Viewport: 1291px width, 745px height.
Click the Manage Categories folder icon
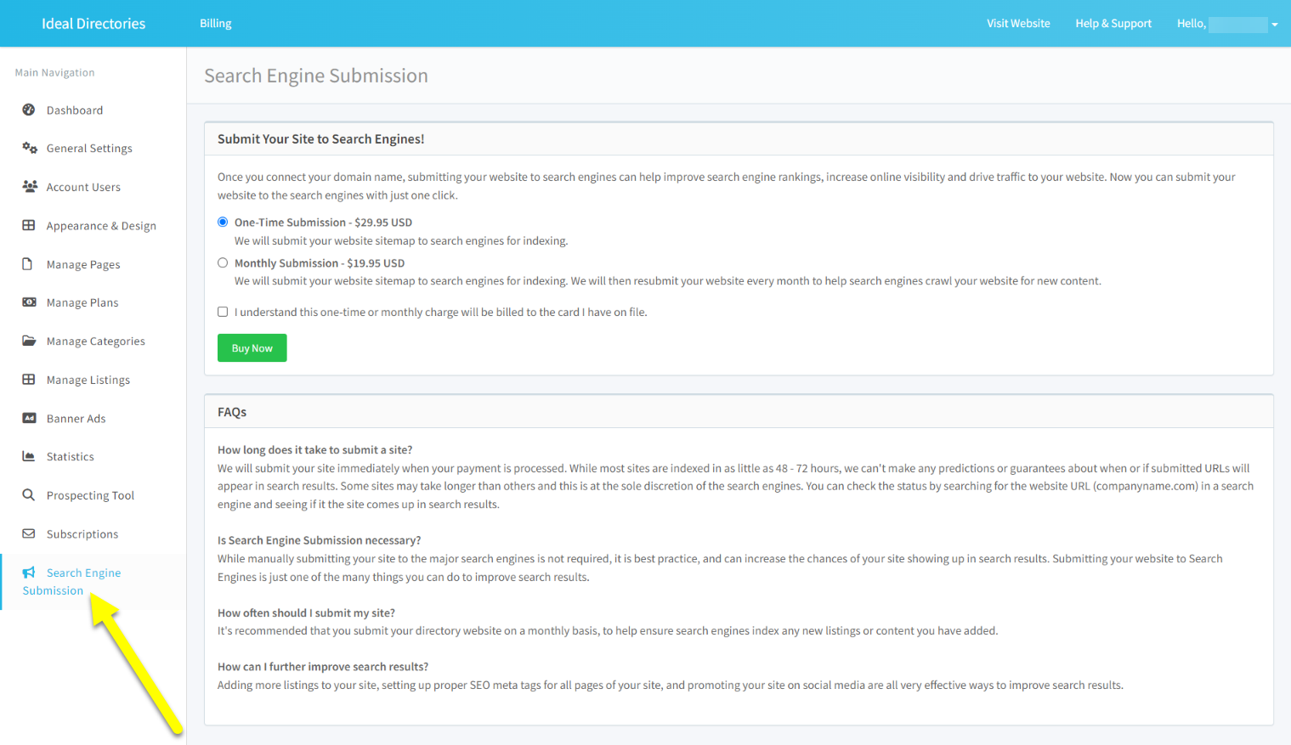tap(29, 341)
